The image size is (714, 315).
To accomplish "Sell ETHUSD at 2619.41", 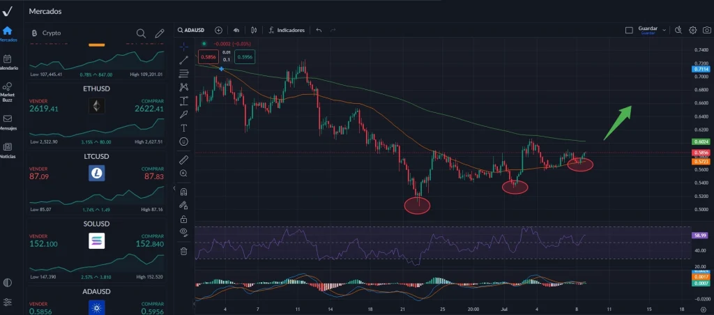I will click(44, 106).
